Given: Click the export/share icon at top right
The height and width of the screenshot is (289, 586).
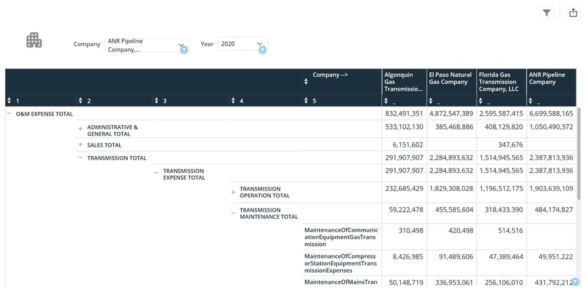Looking at the screenshot, I should point(573,13).
